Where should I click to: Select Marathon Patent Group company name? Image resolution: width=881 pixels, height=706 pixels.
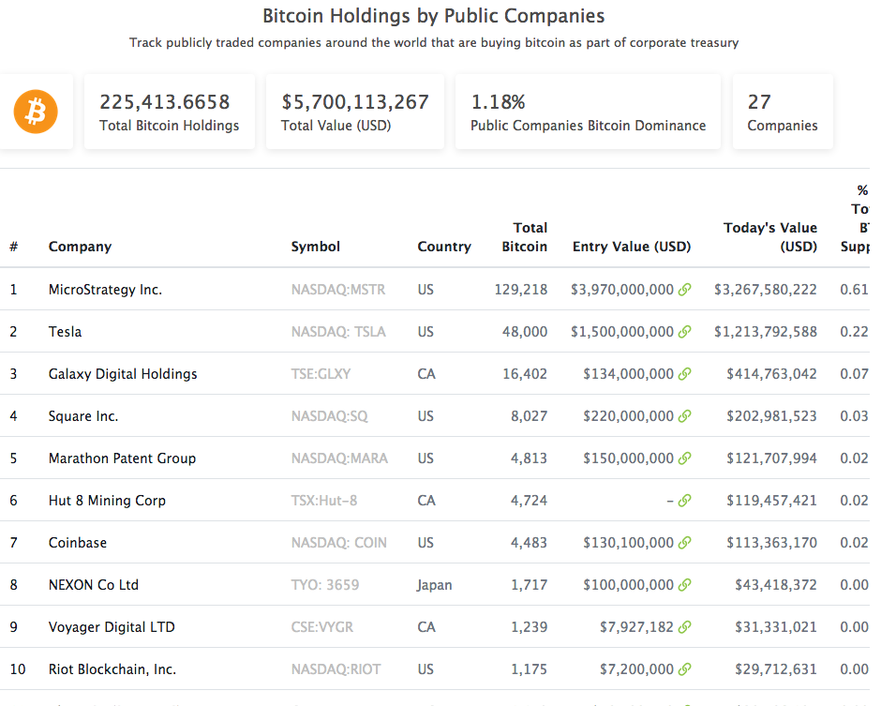coord(122,458)
